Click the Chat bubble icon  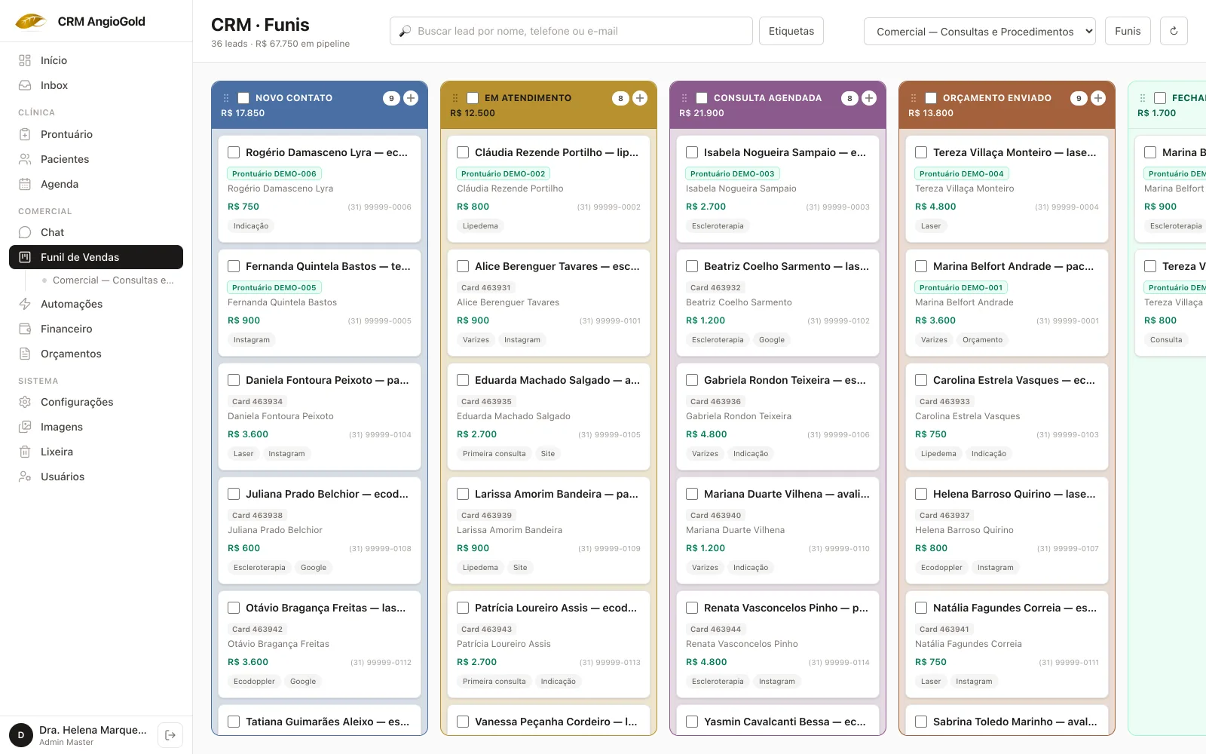coord(25,232)
